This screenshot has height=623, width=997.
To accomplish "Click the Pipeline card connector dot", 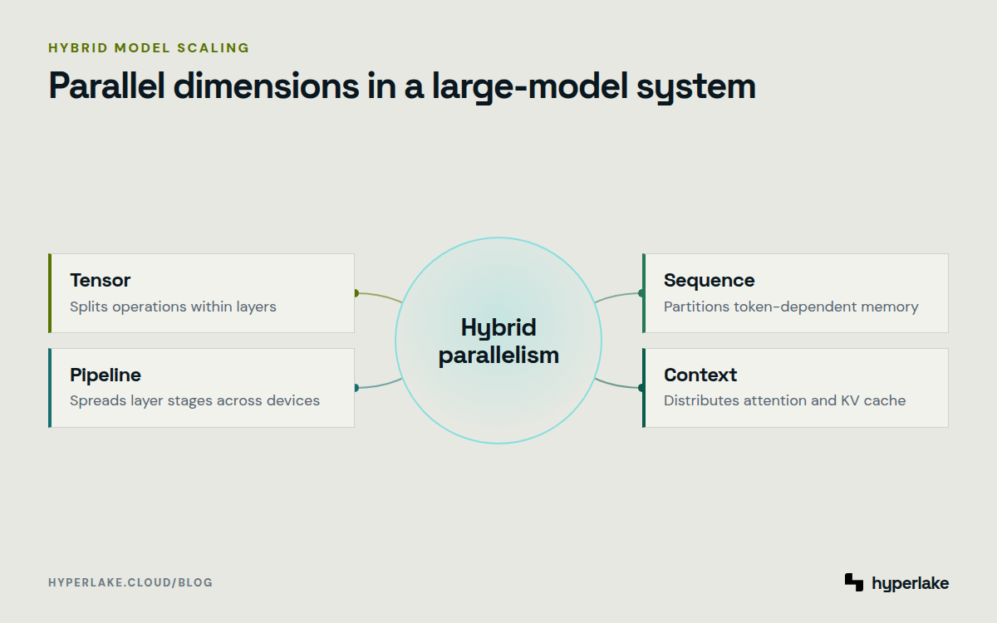I will click(356, 388).
